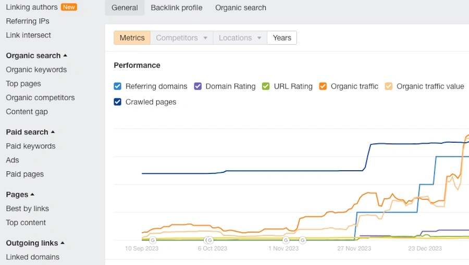469x265 pixels.
Task: Open the Organic search tab
Action: pyautogui.click(x=241, y=8)
